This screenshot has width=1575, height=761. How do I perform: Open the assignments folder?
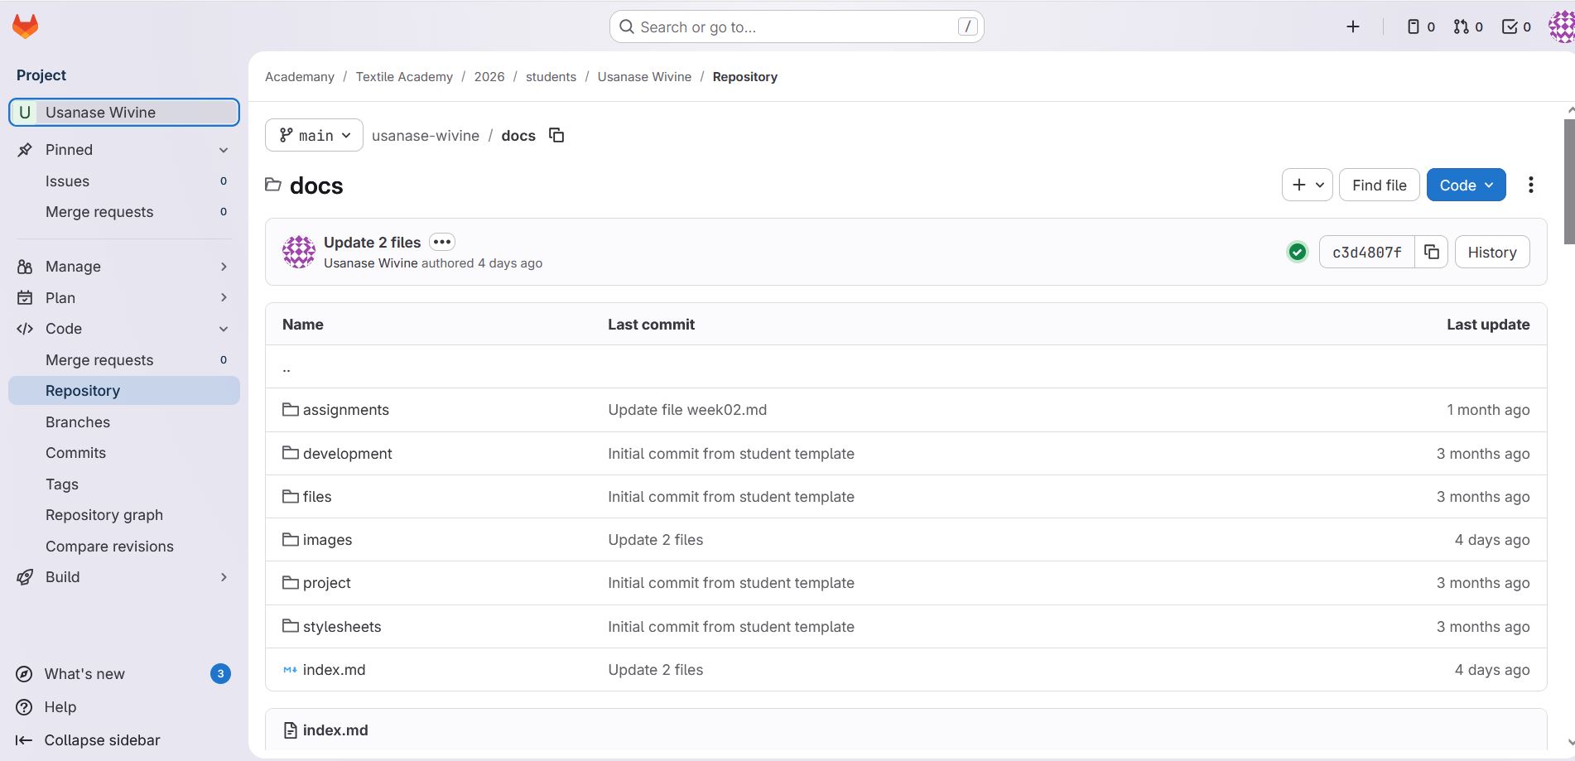click(x=345, y=410)
